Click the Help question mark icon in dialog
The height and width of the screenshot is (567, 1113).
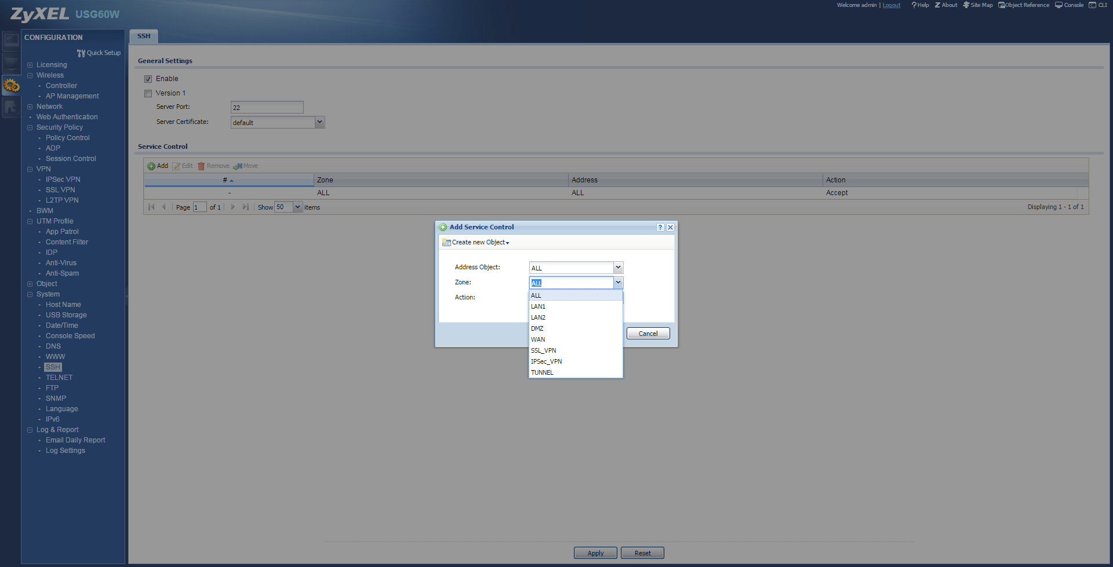click(x=660, y=228)
